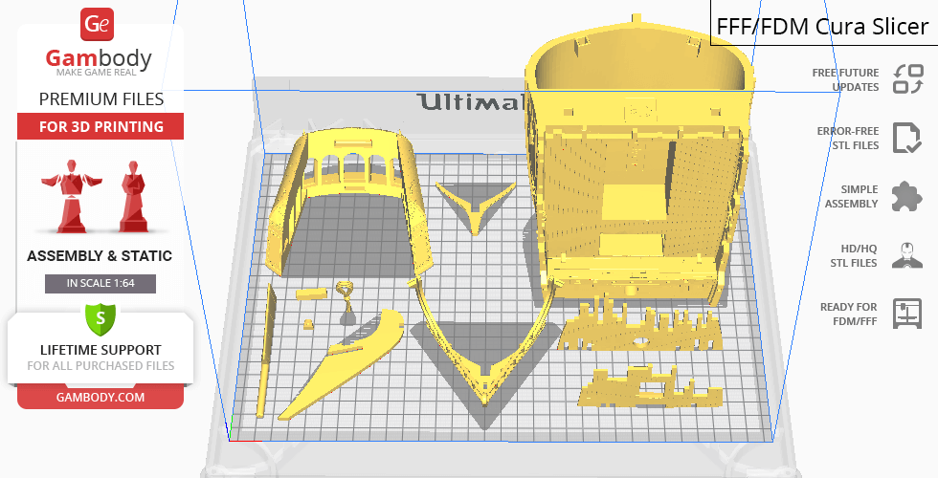Open the GAMBODY.COM link
Viewport: 938px width, 478px height.
pyautogui.click(x=100, y=397)
